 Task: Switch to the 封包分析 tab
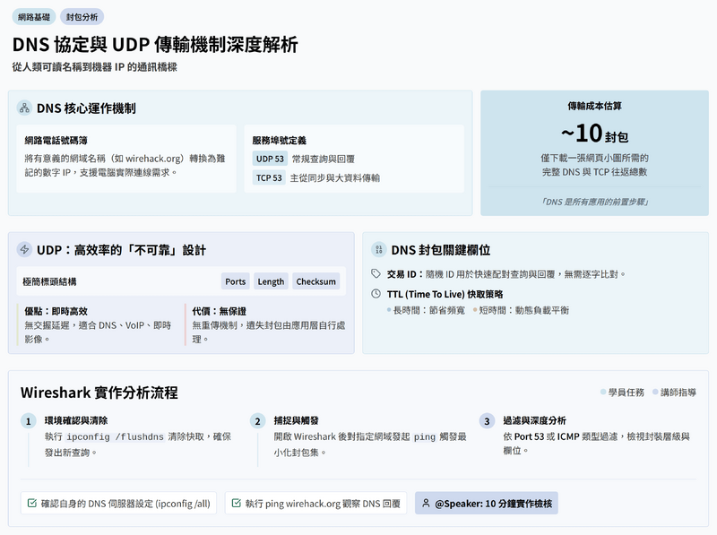click(x=84, y=15)
